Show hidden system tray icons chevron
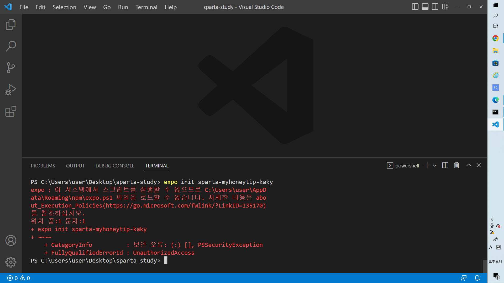This screenshot has width=504, height=283. pos(492,219)
